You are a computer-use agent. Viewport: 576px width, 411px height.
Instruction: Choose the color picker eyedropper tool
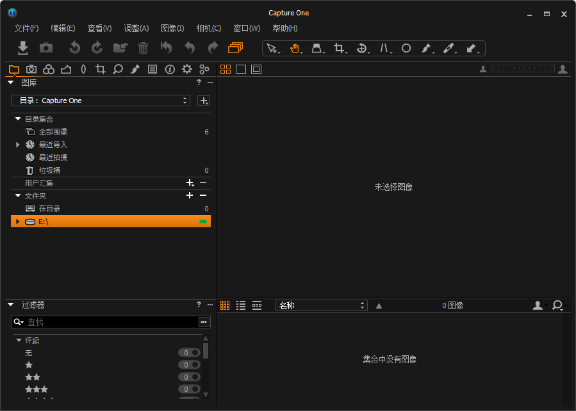[448, 48]
